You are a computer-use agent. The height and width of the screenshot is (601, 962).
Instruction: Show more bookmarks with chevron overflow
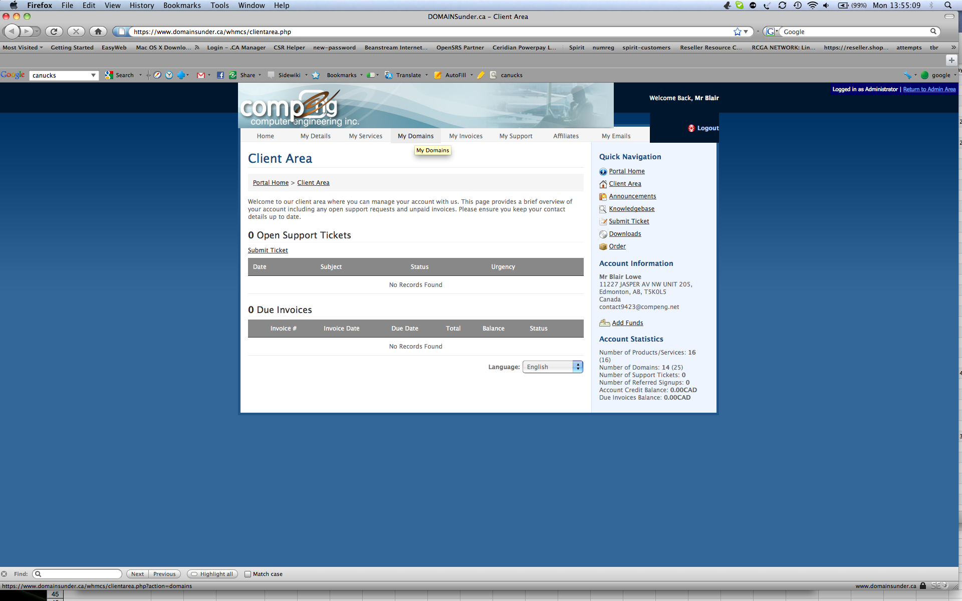[x=953, y=48]
